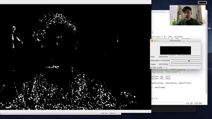
Task: Click the Hue slider in HSVtrackbar window
Action: click(x=185, y=57)
